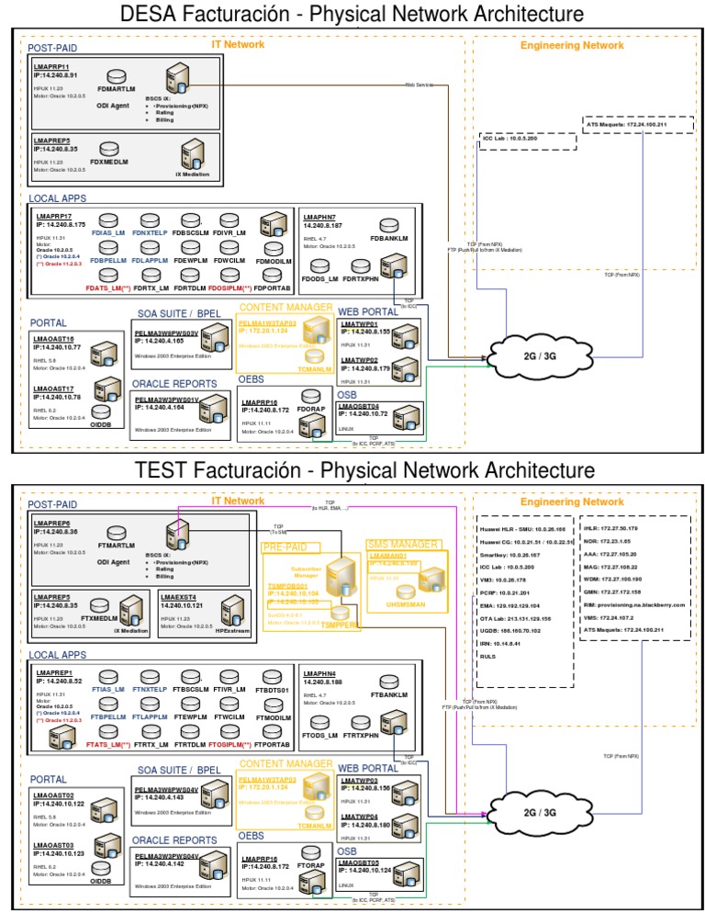Select the FDBANKLM database icon
This screenshot has width=705, height=913.
click(x=389, y=226)
